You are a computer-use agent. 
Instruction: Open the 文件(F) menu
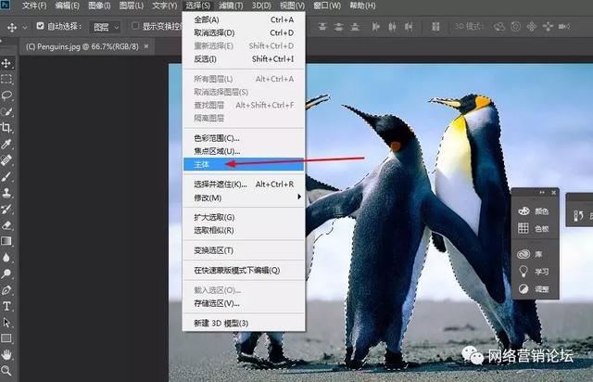click(34, 6)
